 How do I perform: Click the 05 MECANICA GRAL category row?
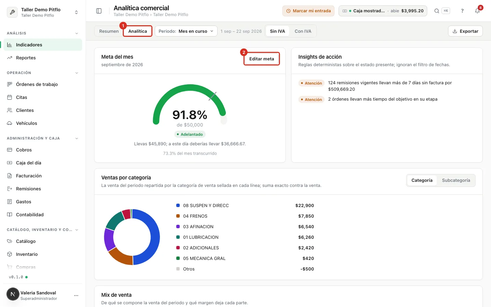245,258
